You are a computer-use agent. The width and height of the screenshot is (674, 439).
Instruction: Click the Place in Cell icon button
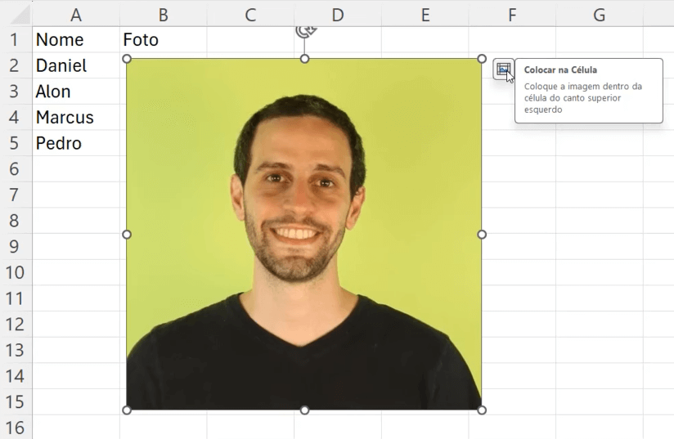point(503,69)
